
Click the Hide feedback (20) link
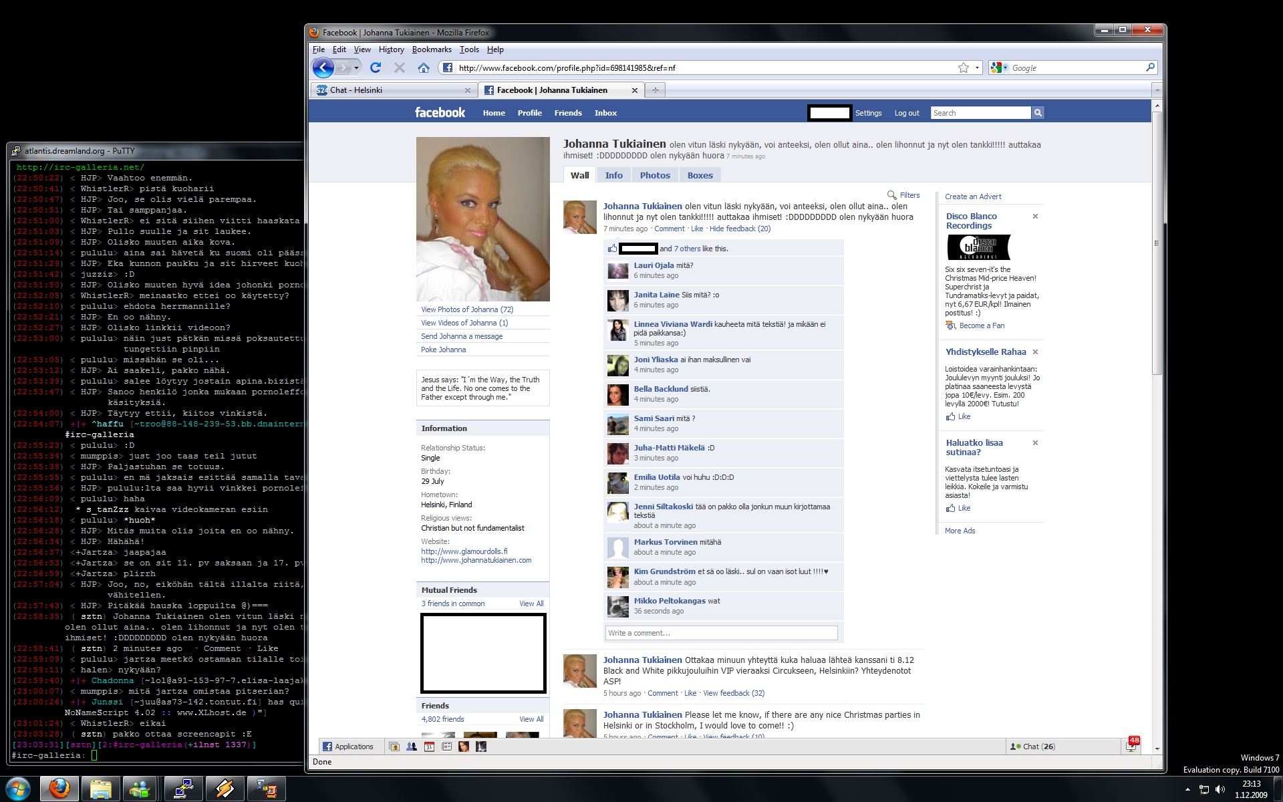point(740,229)
